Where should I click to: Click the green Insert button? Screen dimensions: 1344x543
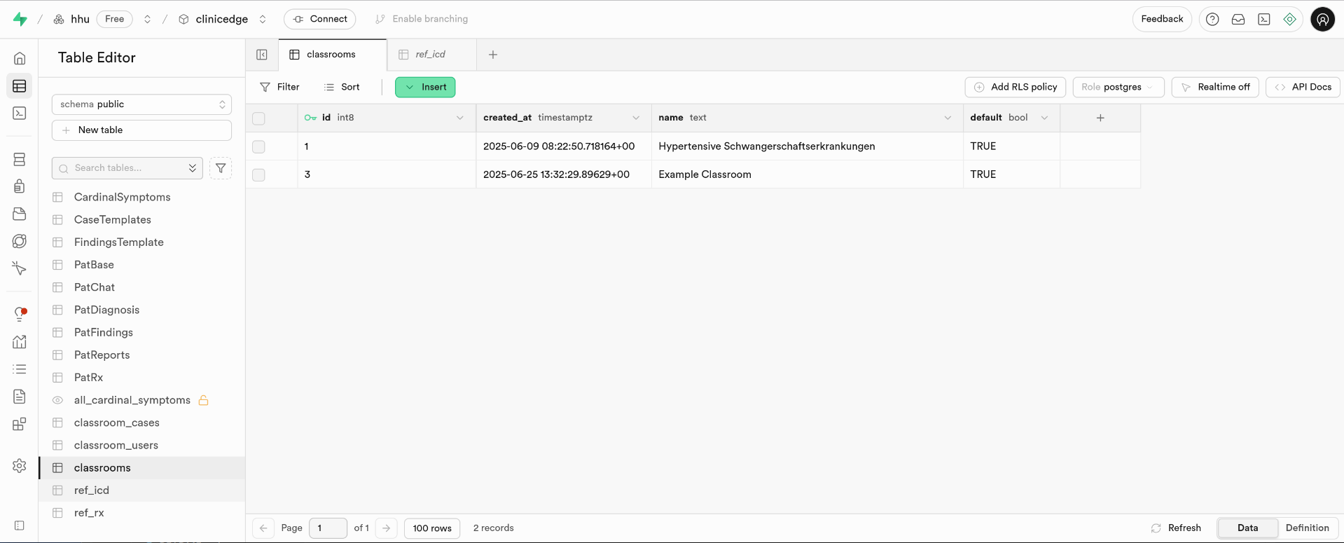coord(425,87)
